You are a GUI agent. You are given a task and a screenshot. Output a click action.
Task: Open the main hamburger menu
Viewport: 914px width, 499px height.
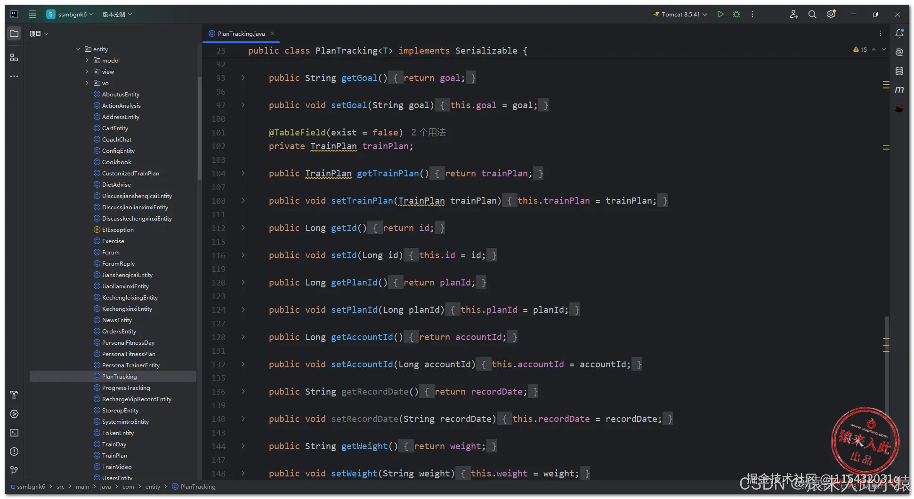[x=32, y=14]
